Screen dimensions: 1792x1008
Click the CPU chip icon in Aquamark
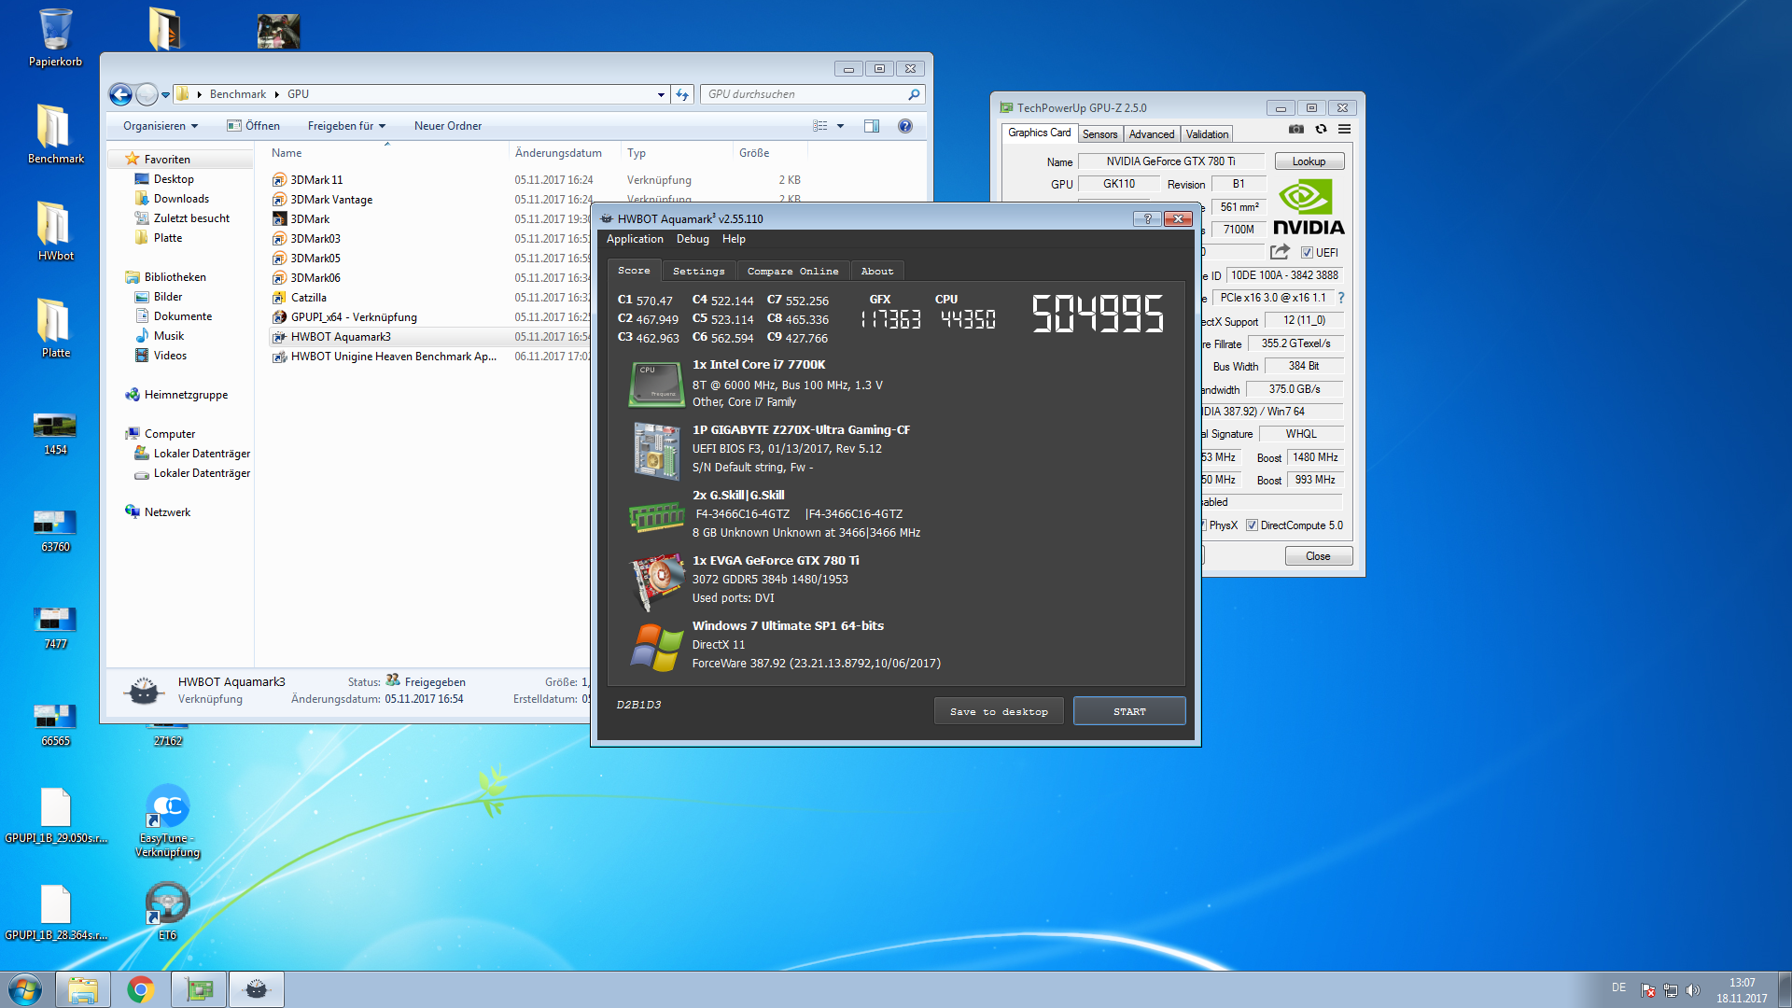[x=656, y=384]
